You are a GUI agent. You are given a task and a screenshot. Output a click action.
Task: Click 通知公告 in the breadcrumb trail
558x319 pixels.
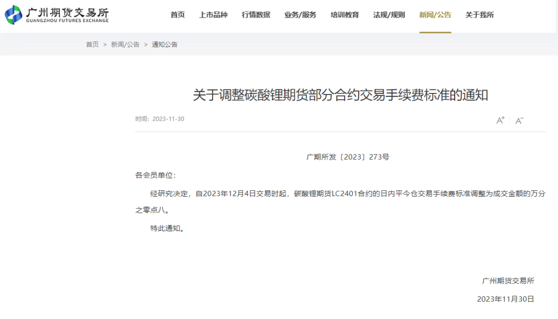[164, 44]
